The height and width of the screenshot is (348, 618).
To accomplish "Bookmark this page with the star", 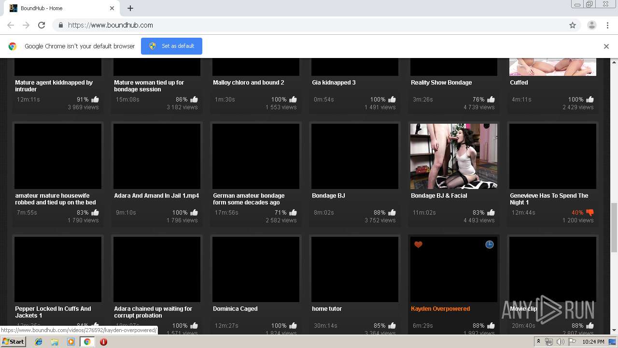I will pyautogui.click(x=573, y=25).
